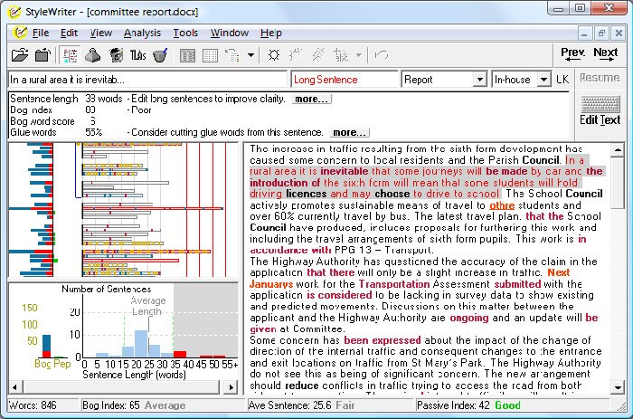Click Edit Text button
Image resolution: width=633 pixels, height=419 pixels.
pyautogui.click(x=600, y=111)
